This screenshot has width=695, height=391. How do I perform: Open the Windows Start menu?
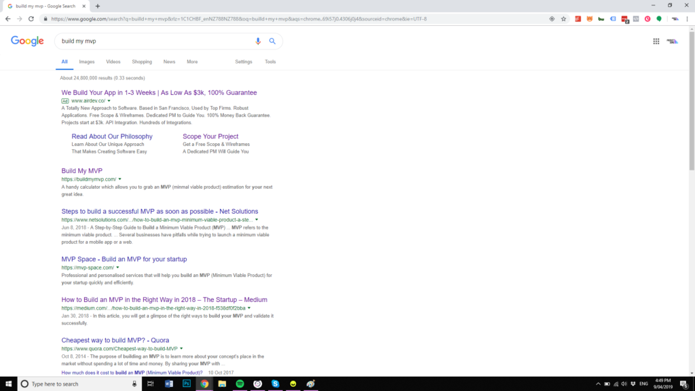click(x=8, y=384)
